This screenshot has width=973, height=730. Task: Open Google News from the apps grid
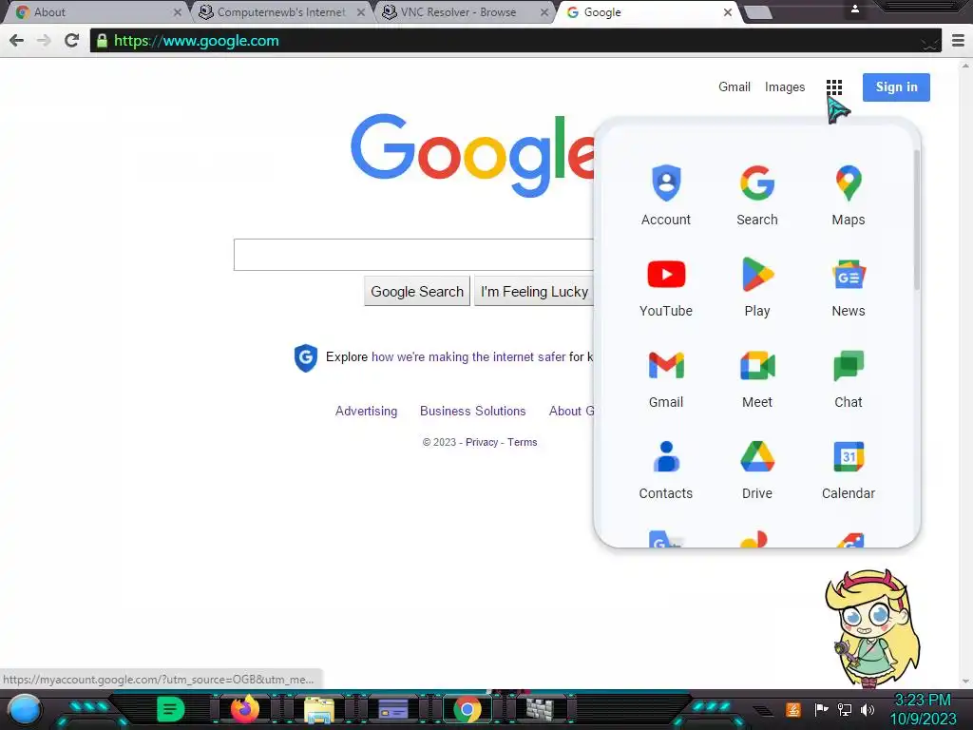[849, 287]
